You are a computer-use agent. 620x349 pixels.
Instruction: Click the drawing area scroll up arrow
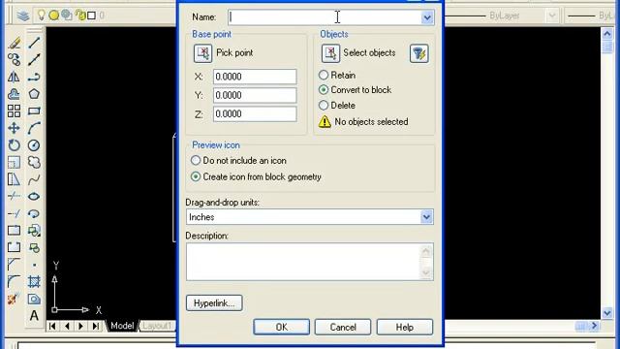pyautogui.click(x=607, y=34)
